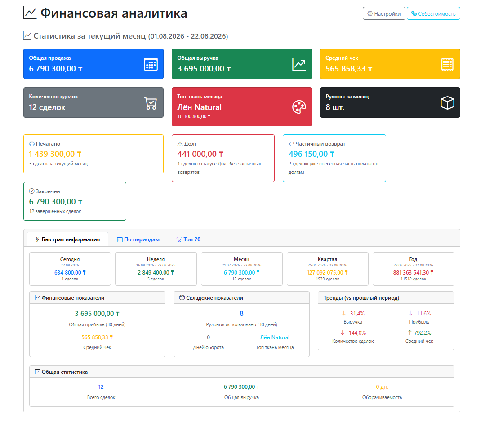This screenshot has width=494, height=421.
Task: Click the Рулонов использовано value 8
Action: click(242, 314)
